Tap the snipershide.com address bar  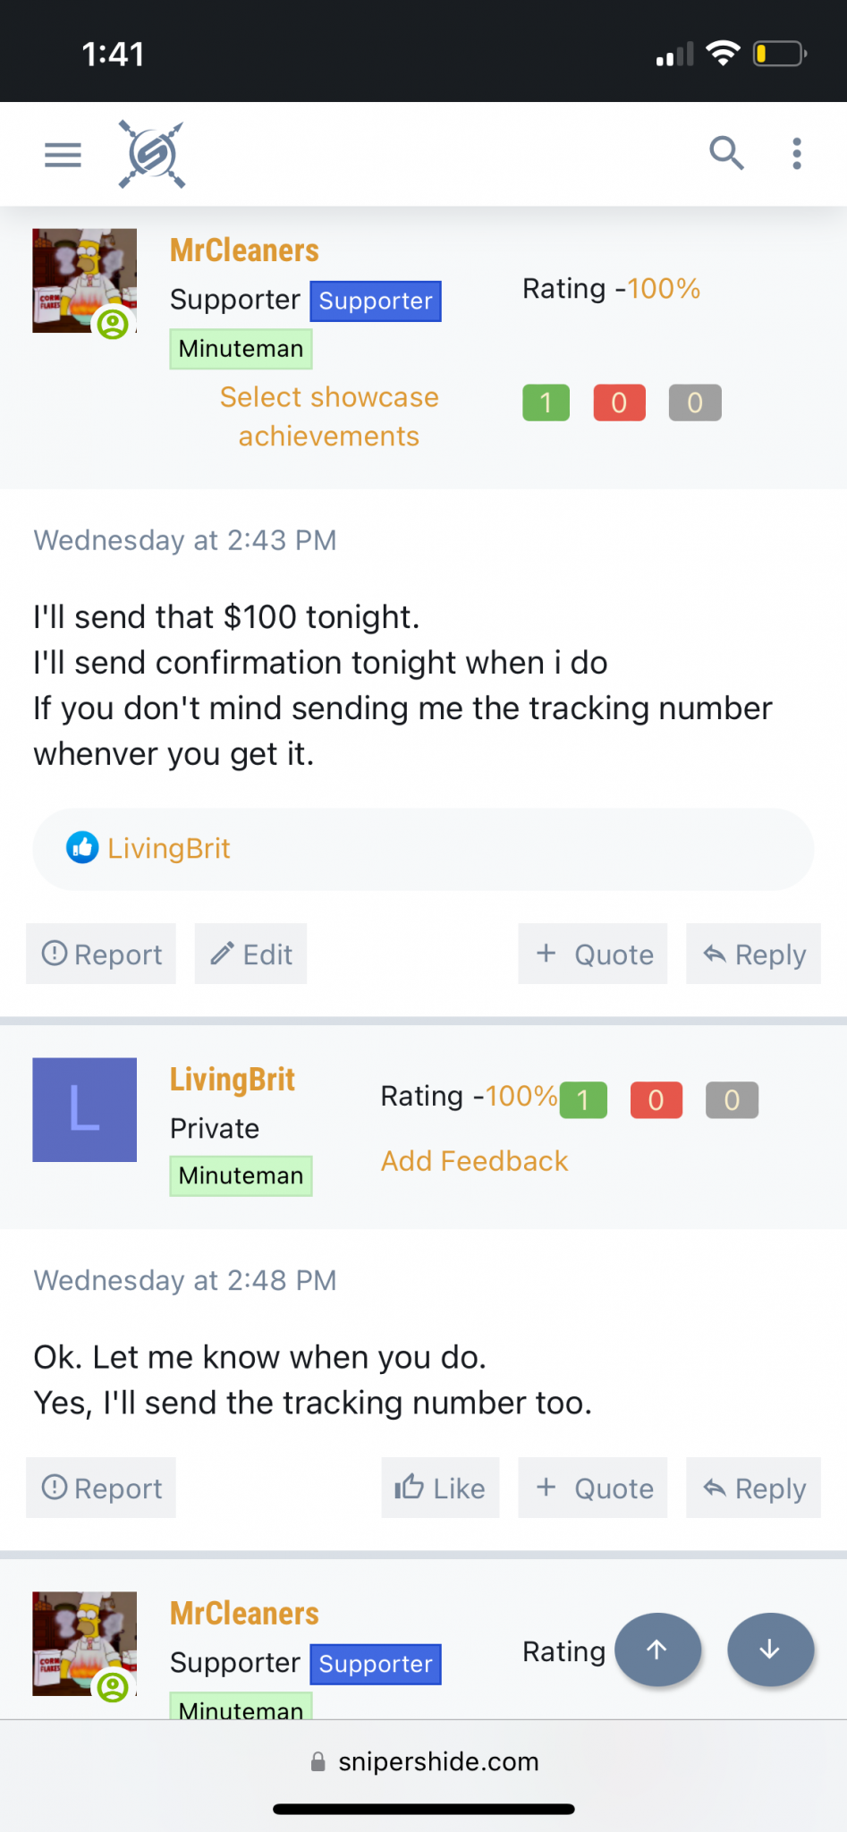424,1761
